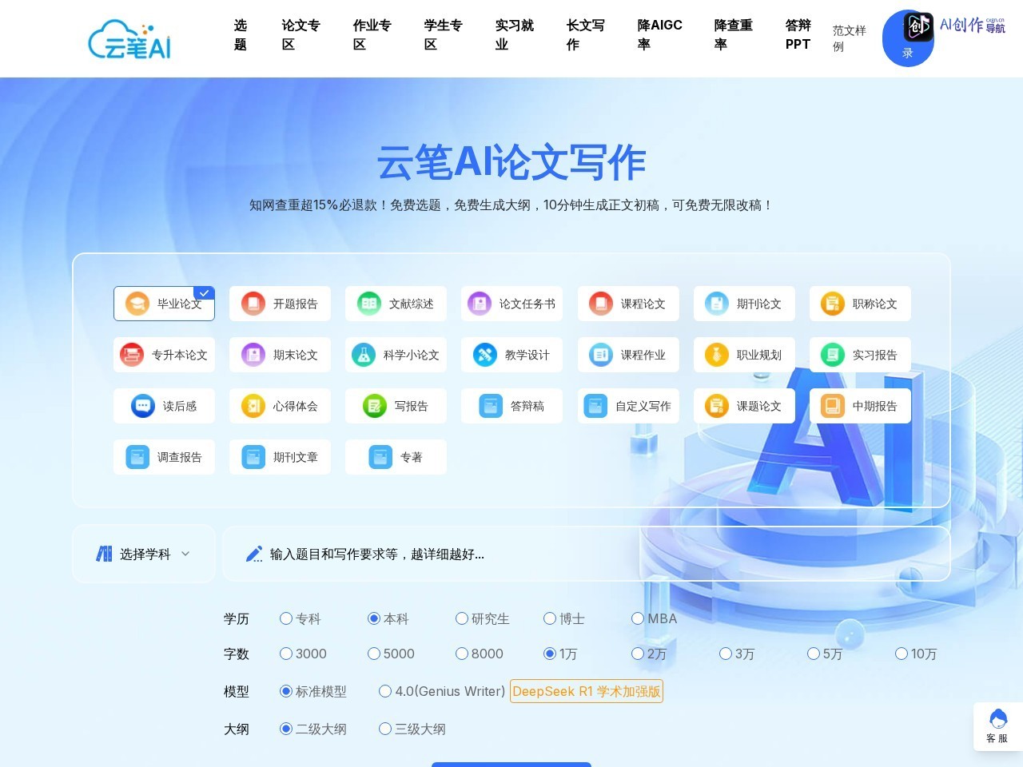Image resolution: width=1023 pixels, height=767 pixels.
Task: Open the 长文写作 nav menu
Action: [585, 35]
